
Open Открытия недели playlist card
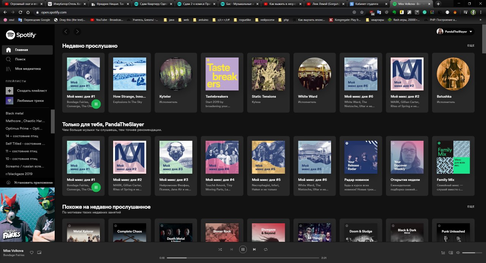407,166
